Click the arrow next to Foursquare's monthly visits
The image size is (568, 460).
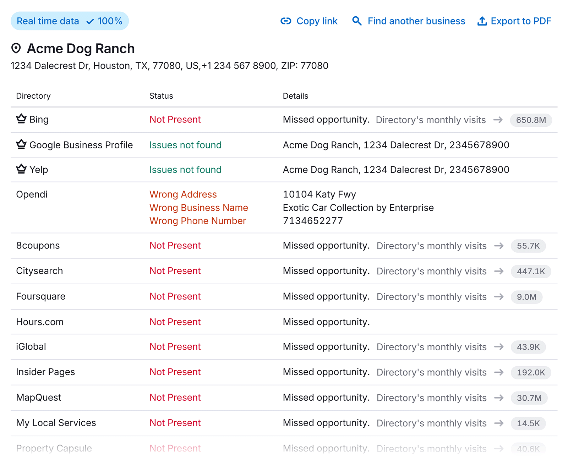(499, 297)
